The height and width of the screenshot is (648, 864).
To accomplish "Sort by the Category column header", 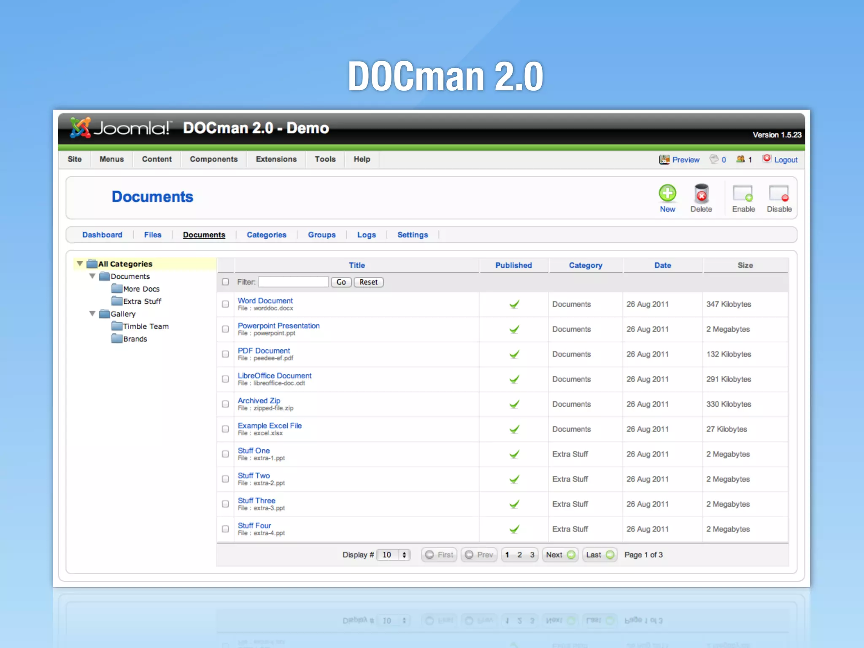I will click(x=586, y=265).
